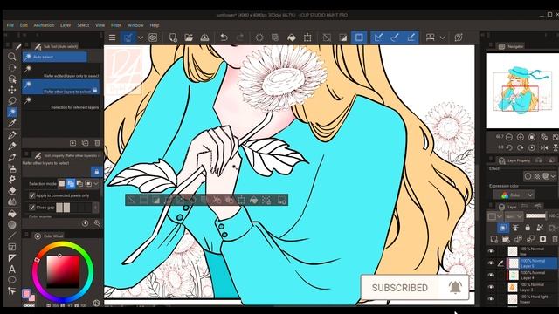The image size is (559, 314).
Task: Toggle Clip to layer below icon
Action: click(503, 228)
